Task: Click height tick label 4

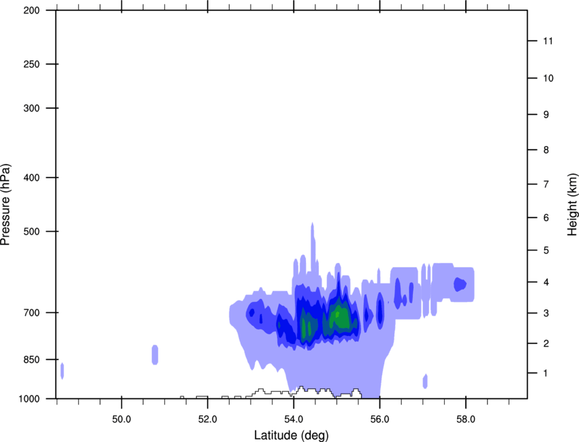Action: click(546, 282)
